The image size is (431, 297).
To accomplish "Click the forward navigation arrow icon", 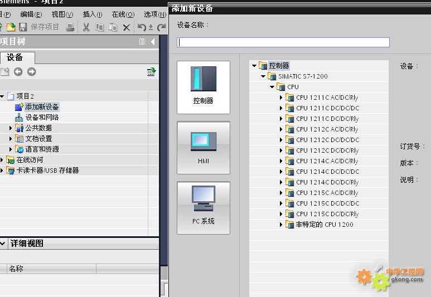I will tap(31, 72).
